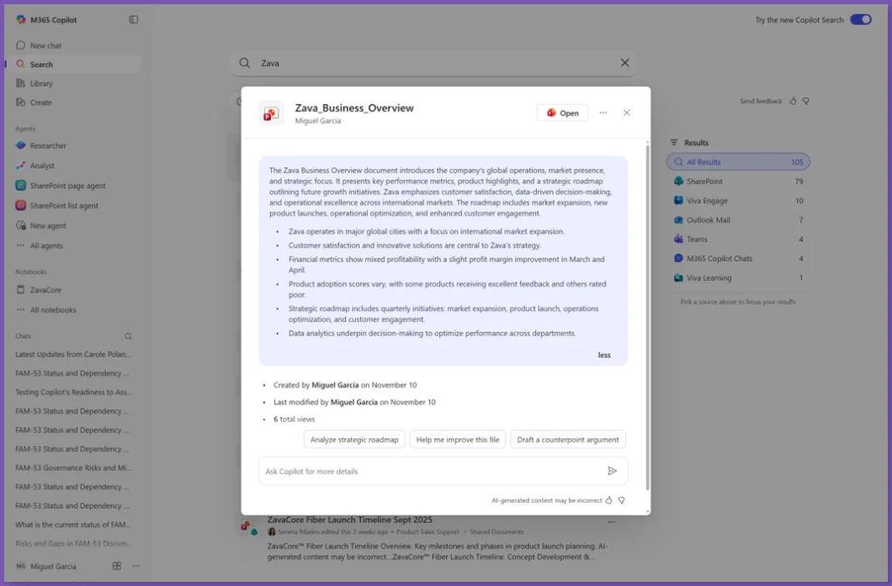Open the Researcher agent
The image size is (892, 586).
(48, 146)
